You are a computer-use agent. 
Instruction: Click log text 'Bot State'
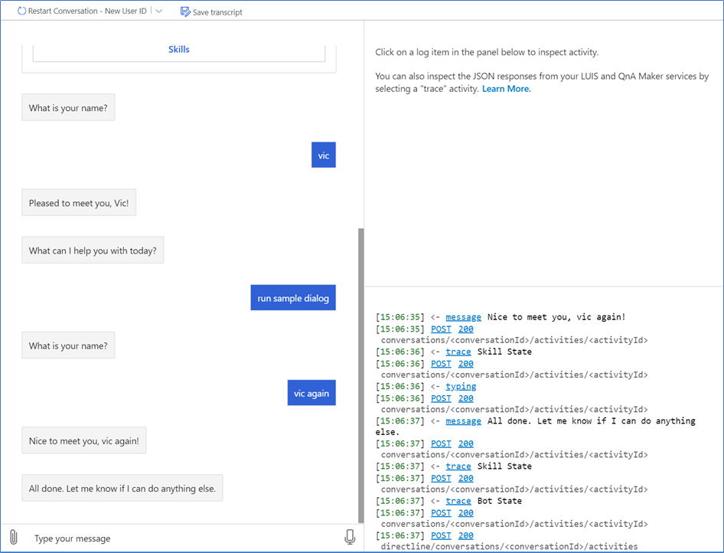click(x=500, y=501)
